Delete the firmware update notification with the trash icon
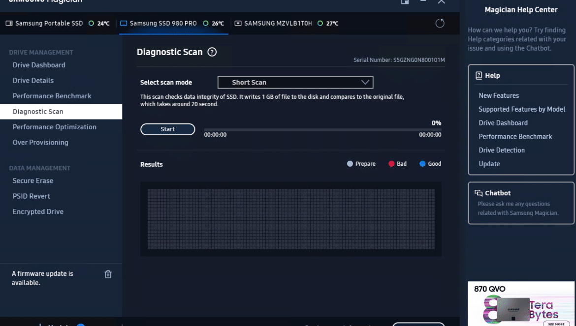The width and height of the screenshot is (576, 326). click(108, 274)
